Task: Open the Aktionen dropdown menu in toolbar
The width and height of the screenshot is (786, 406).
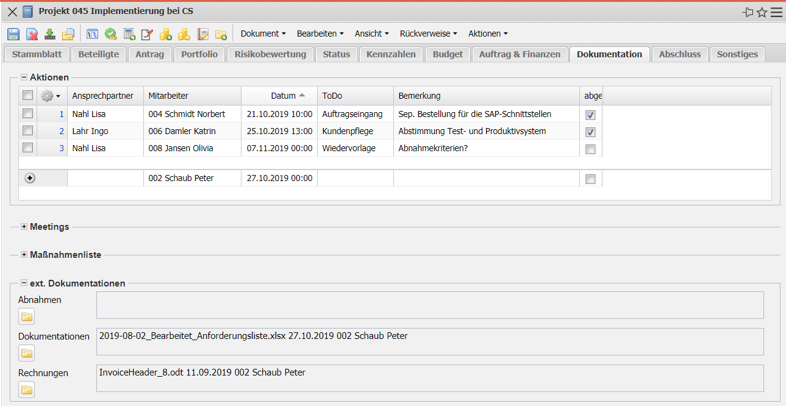Action: click(488, 34)
